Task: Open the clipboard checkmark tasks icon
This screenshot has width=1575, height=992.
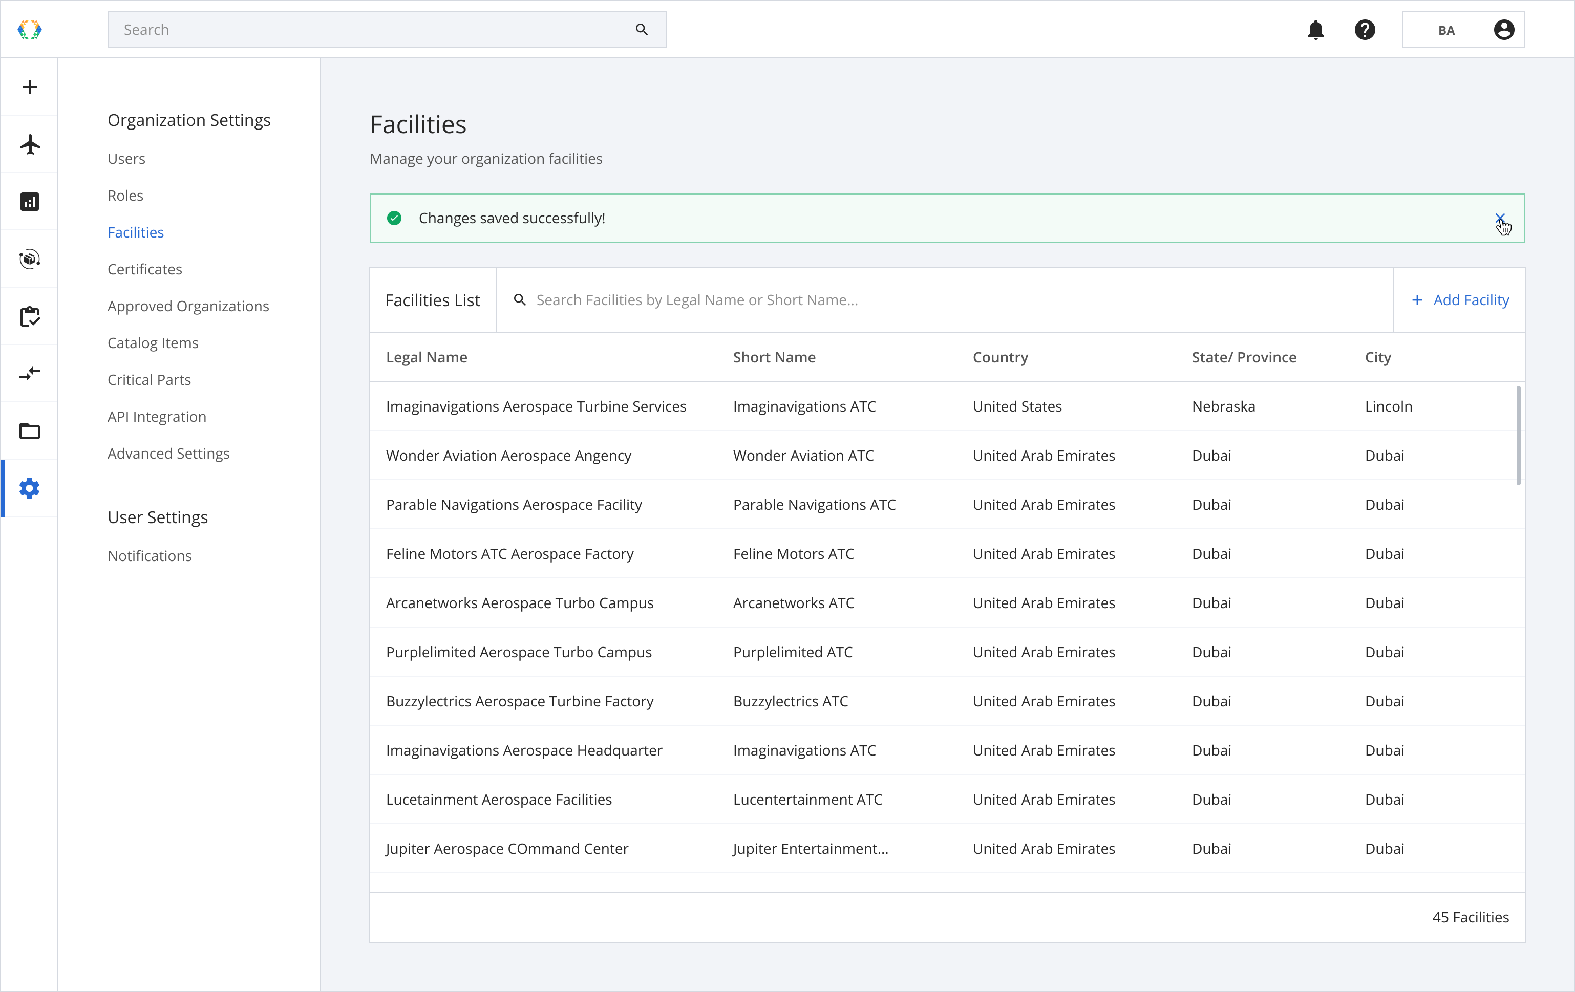Action: 29,316
